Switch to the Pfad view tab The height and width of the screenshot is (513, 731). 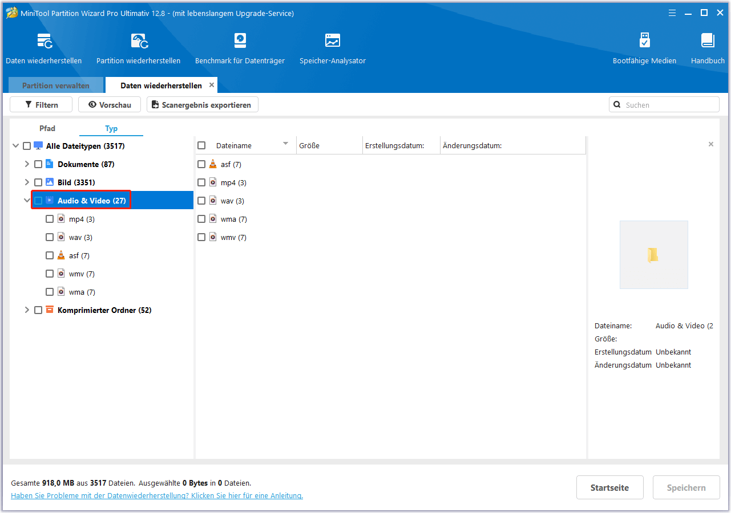[47, 128]
